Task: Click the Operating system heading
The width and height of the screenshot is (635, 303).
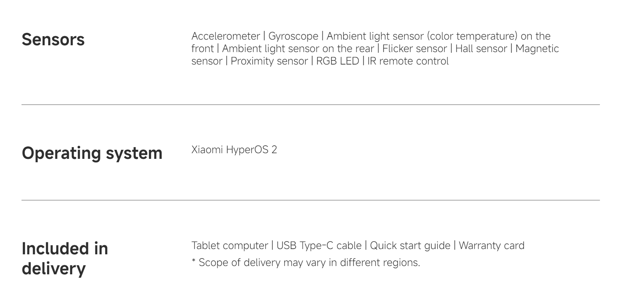Action: click(92, 153)
